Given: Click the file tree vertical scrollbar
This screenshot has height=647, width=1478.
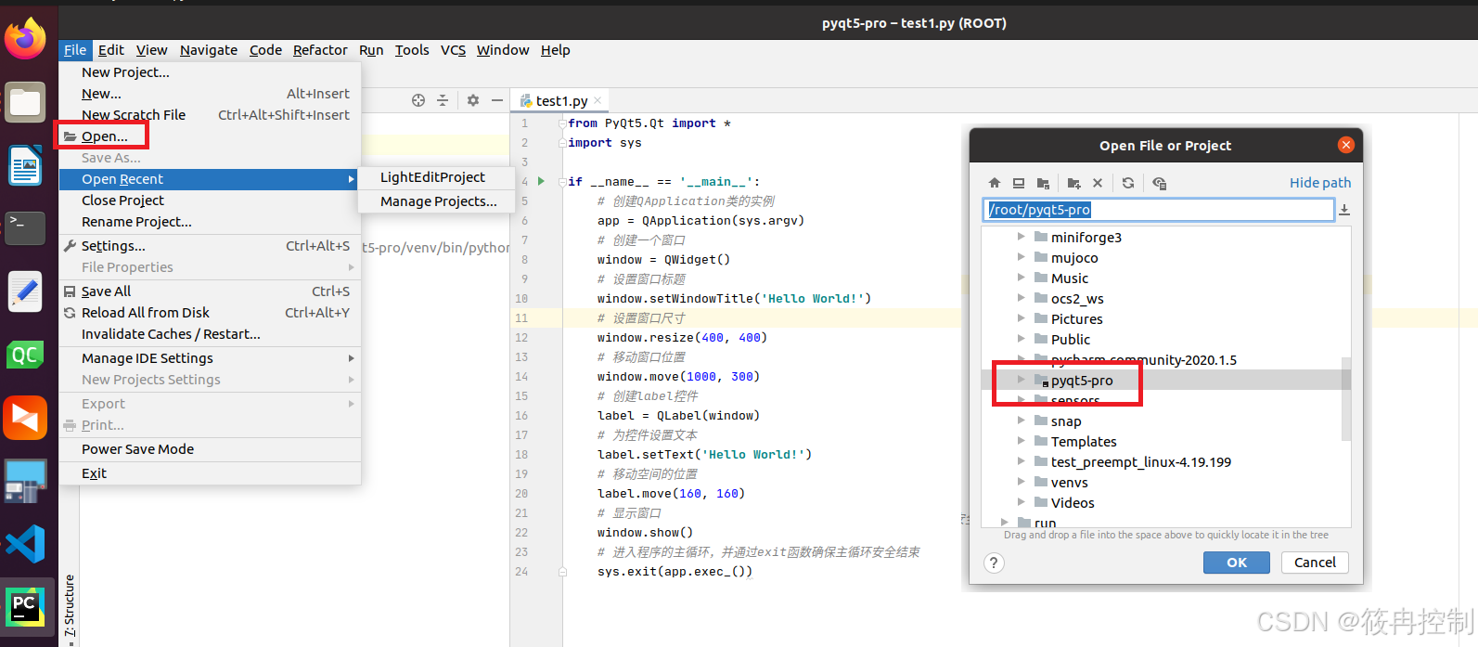Looking at the screenshot, I should click(x=1346, y=399).
